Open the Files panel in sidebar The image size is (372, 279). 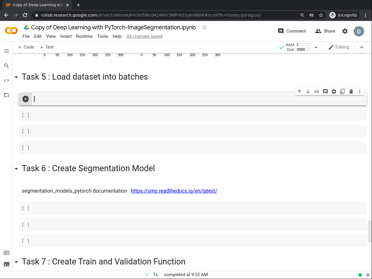click(6, 95)
